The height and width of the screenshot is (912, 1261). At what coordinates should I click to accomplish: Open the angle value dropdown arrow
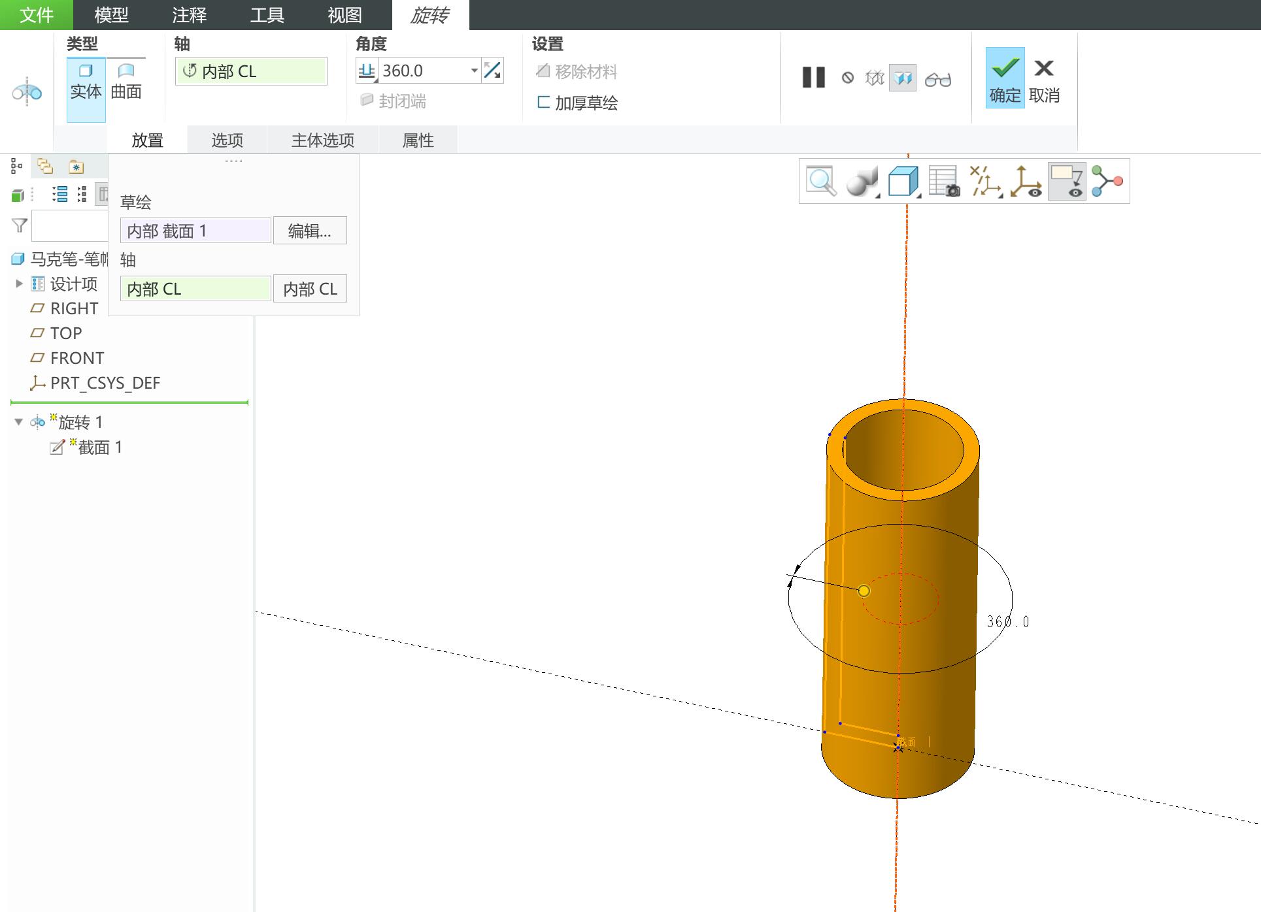coord(474,71)
